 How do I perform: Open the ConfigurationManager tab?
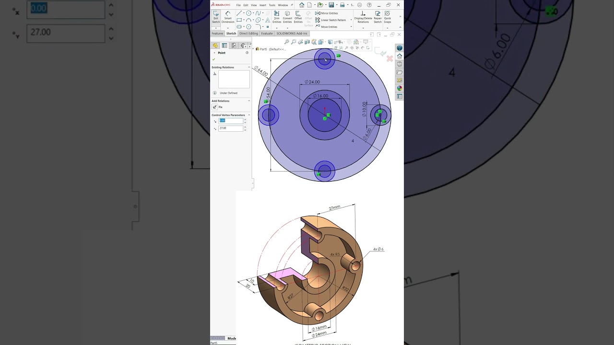tap(234, 46)
